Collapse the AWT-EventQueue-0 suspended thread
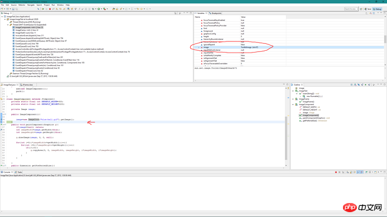Viewport: 387px width, 217px height. 8,25
